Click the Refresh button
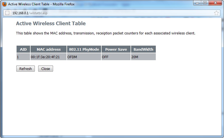Image resolution: width=224 pixels, height=138 pixels. coord(26,69)
